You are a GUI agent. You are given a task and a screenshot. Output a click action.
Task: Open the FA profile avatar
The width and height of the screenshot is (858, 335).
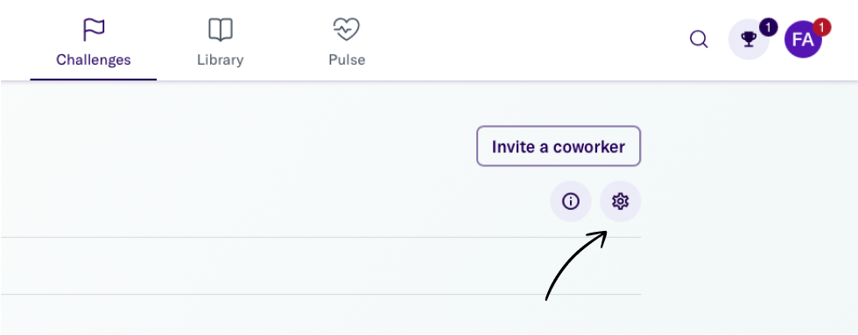[803, 39]
